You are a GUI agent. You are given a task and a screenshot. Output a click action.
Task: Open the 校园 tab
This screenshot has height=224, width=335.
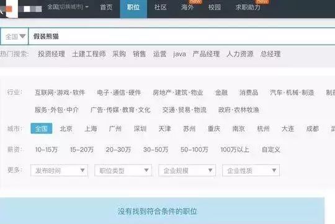point(215,7)
